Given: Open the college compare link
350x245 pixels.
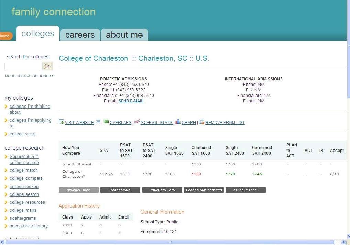Looking at the screenshot, I should (26, 178).
